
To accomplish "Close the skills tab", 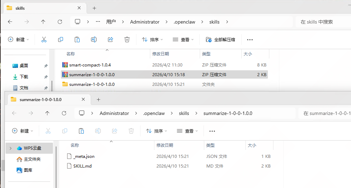I will 79,8.
